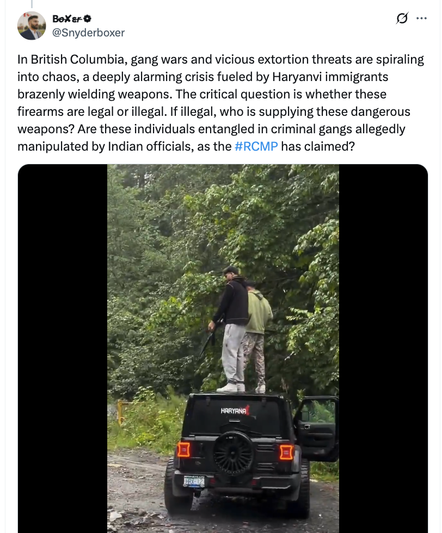This screenshot has height=533, width=442.
Task: Click the man in green hoodie
Action: pos(257,336)
